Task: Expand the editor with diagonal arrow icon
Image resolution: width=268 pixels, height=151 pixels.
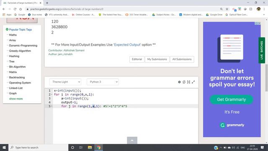Action: pos(193,82)
